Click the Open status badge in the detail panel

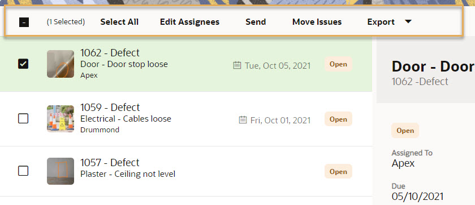click(x=405, y=131)
